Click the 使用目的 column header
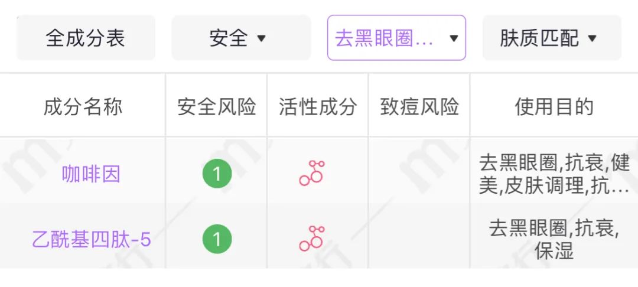Image resolution: width=638 pixels, height=287 pixels. pyautogui.click(x=554, y=107)
